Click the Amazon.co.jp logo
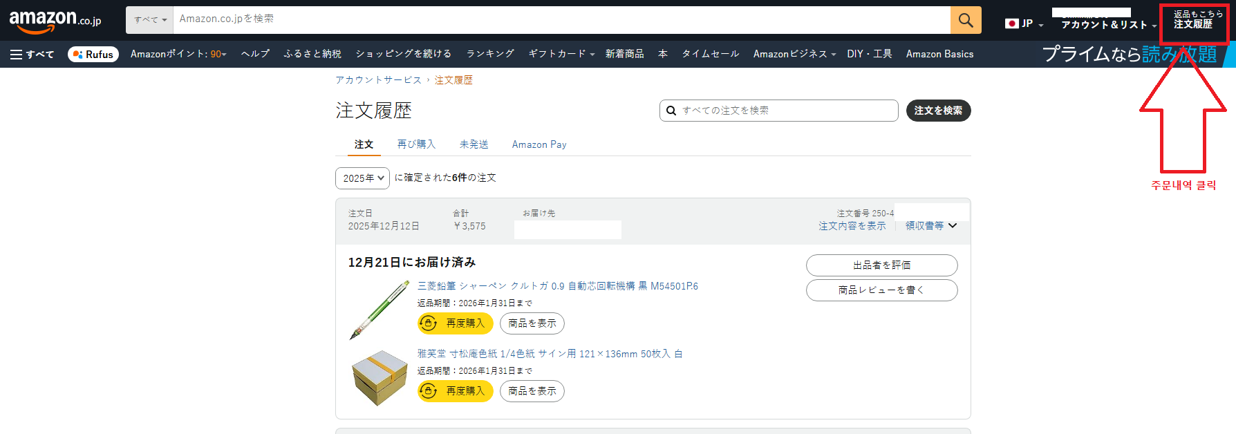Image resolution: width=1236 pixels, height=434 pixels. (x=55, y=21)
